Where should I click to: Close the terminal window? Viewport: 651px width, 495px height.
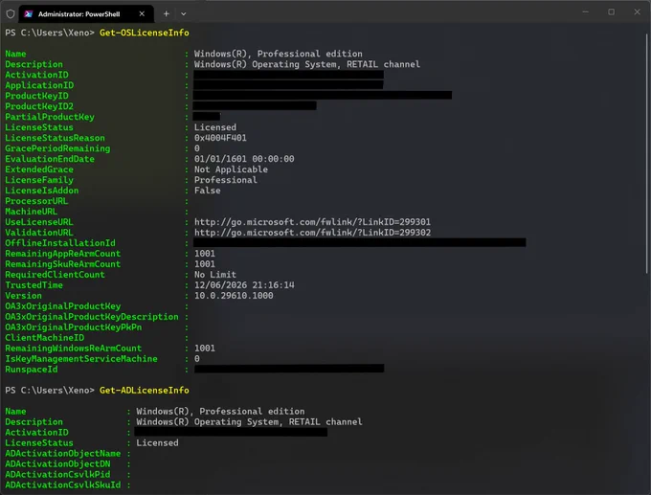click(637, 12)
